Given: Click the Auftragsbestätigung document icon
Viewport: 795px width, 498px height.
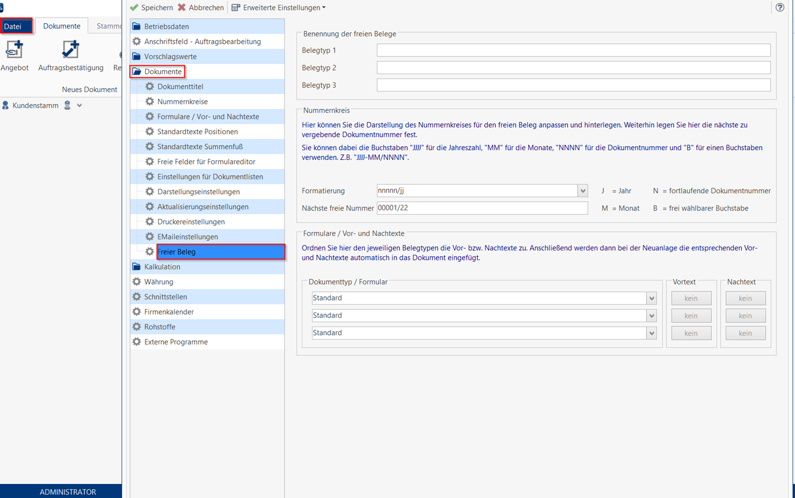Looking at the screenshot, I should click(70, 50).
